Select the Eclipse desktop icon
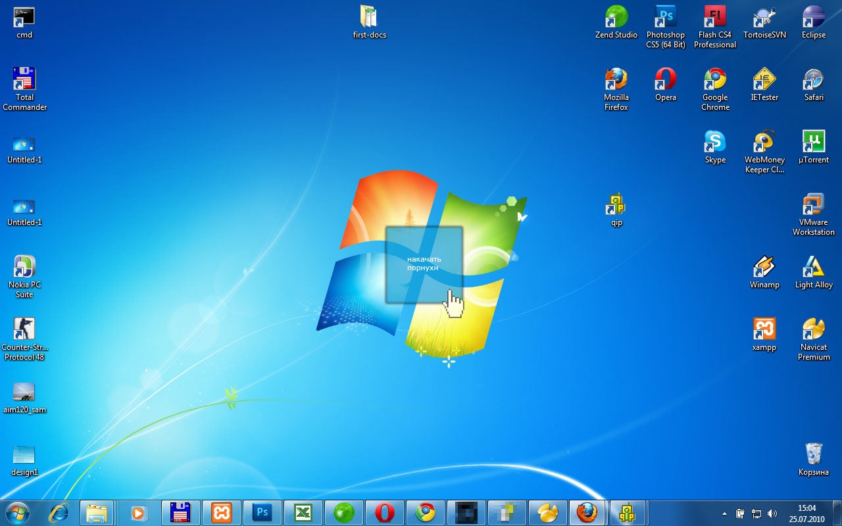Screen dimensions: 842x526 coord(814,22)
